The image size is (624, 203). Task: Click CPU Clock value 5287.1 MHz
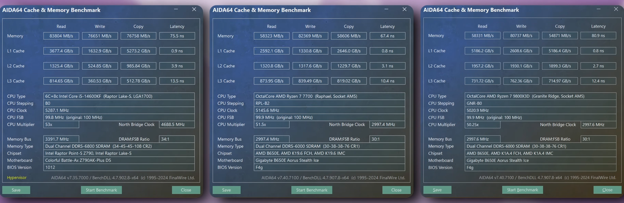coord(119,110)
